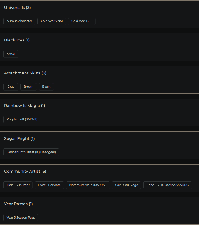Click the Rainbow Is Magic (1) heading

click(x=25, y=106)
